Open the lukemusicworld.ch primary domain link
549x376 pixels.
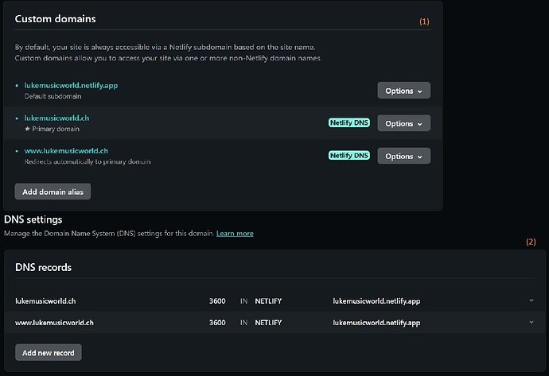coord(56,118)
